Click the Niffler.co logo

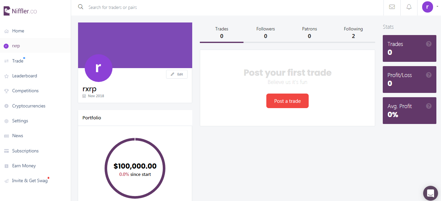tap(20, 11)
